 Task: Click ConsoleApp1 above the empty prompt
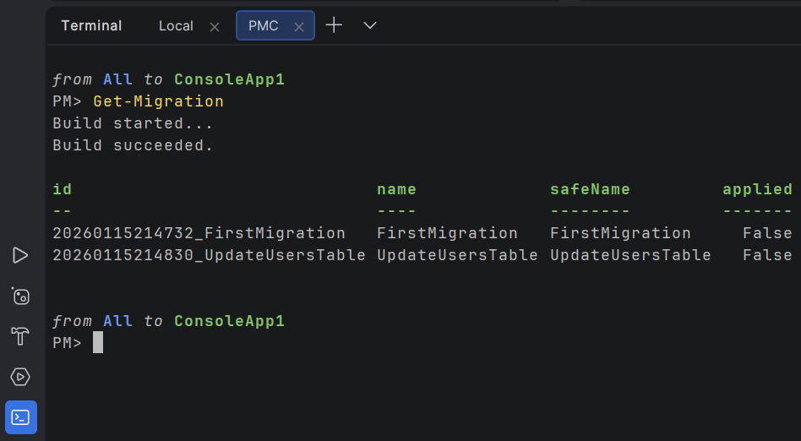coord(229,321)
